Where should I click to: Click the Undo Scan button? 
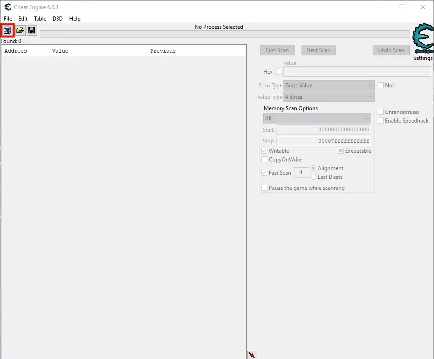(x=391, y=50)
